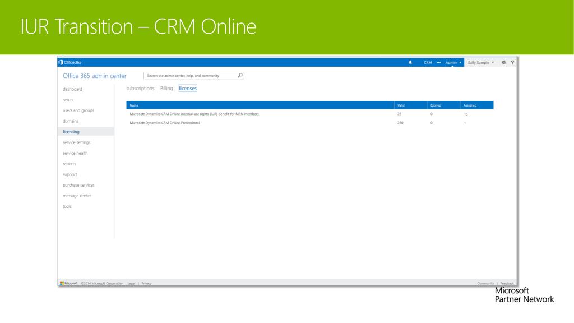Image resolution: width=574 pixels, height=323 pixels.
Task: Open the Legal footer link
Action: coord(131,283)
